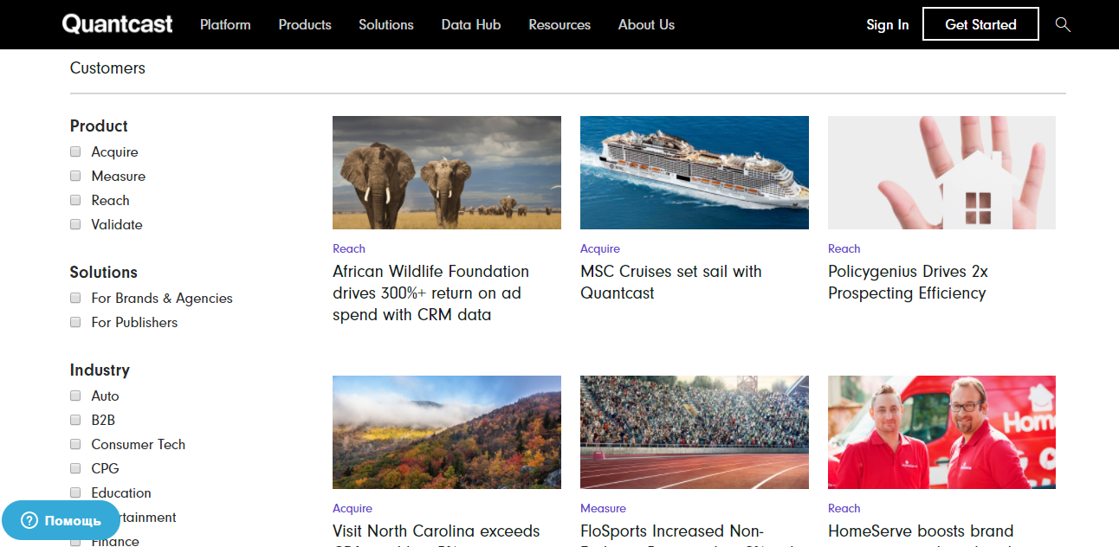Click the Sign In link

[888, 24]
